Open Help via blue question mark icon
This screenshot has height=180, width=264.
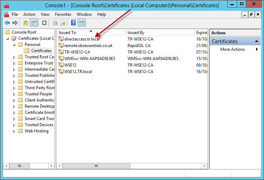(73, 23)
